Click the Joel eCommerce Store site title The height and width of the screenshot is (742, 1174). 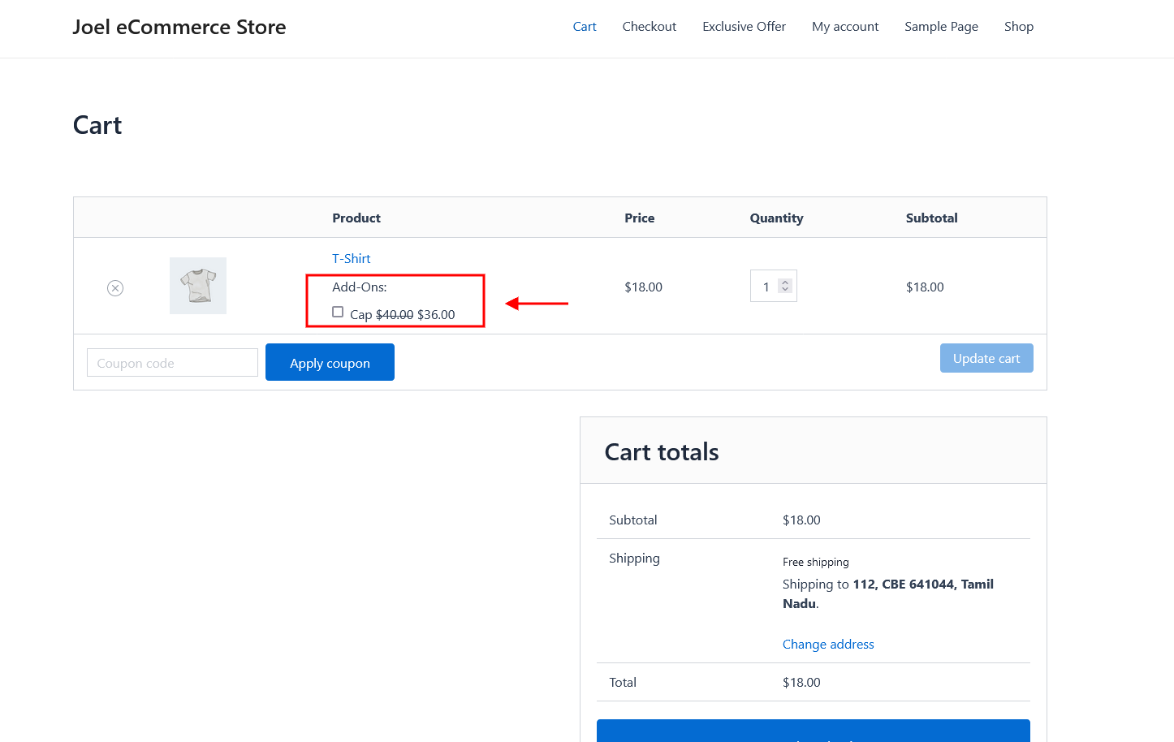[x=179, y=27]
